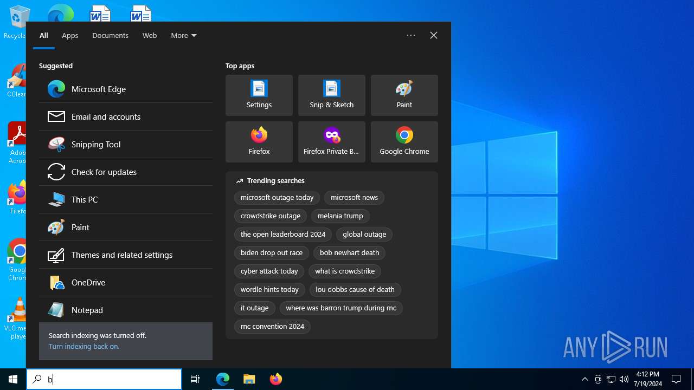Viewport: 694px width, 390px height.
Task: Select the Web search tab
Action: click(150, 36)
